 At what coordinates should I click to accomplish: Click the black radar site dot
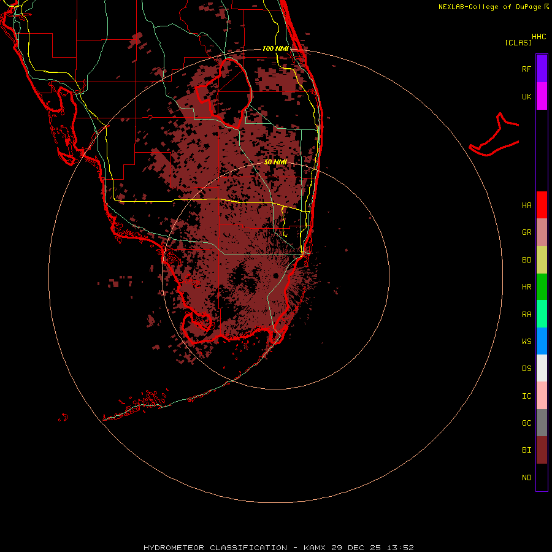click(x=275, y=275)
